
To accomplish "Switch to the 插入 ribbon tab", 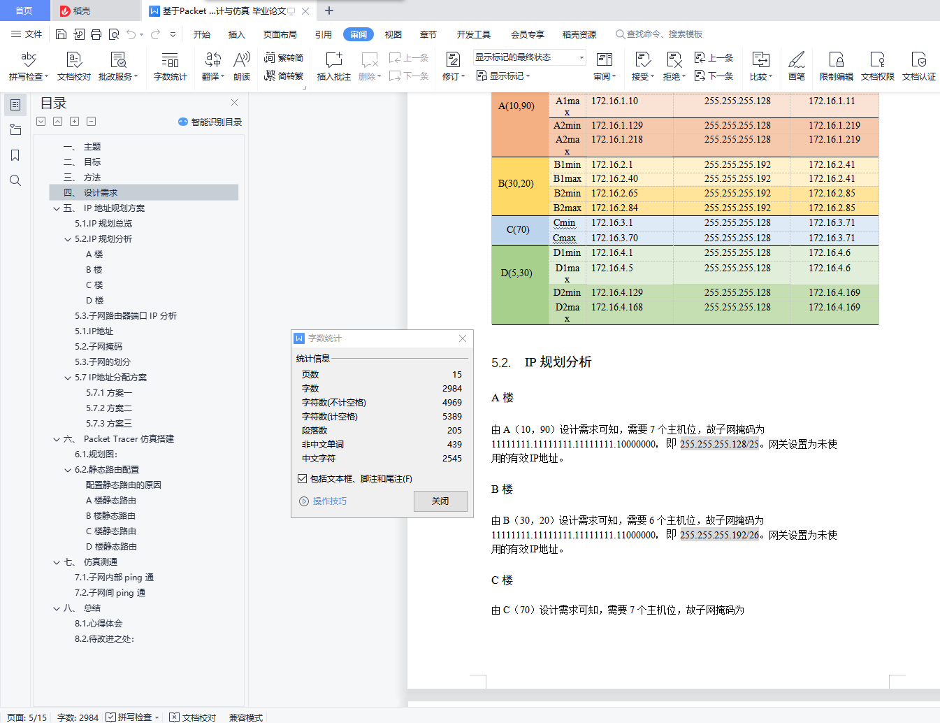I will tap(237, 34).
